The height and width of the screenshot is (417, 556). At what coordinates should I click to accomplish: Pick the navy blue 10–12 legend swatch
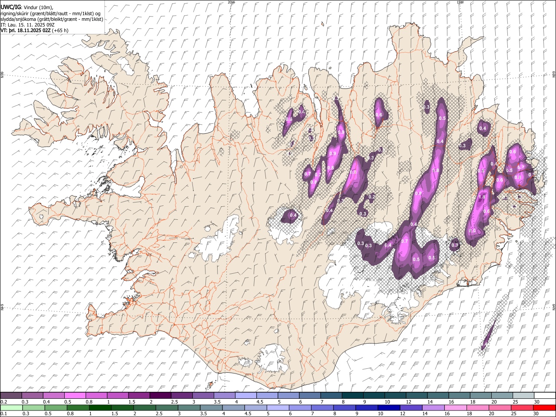tap(388, 407)
